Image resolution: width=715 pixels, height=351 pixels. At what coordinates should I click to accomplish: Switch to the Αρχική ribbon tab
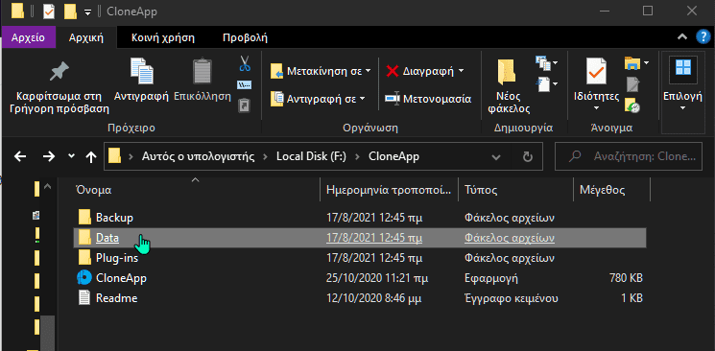coord(86,37)
